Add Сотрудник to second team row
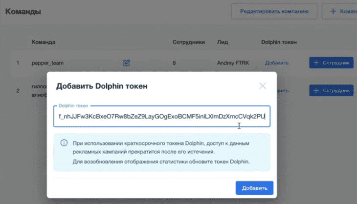 (331, 90)
